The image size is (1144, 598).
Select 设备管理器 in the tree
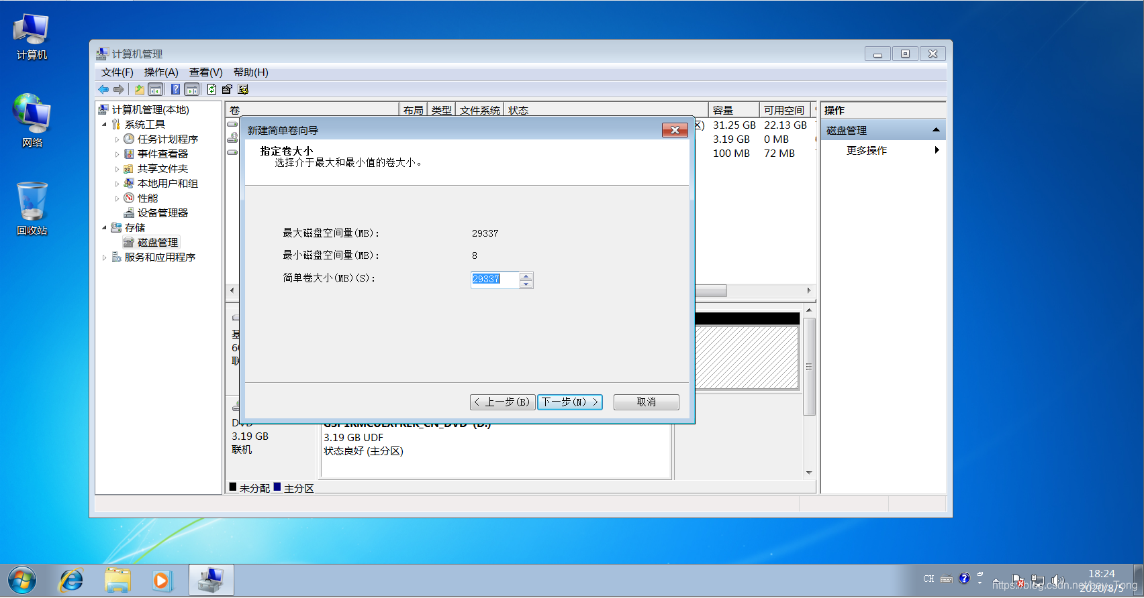pos(162,213)
